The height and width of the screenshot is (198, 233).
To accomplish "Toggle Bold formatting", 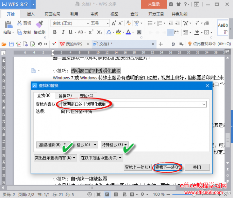I will (55, 32).
